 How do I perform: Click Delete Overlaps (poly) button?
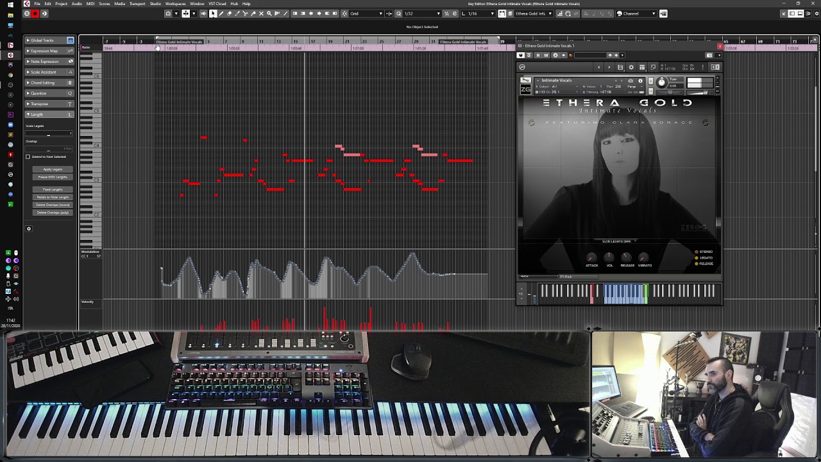click(53, 212)
